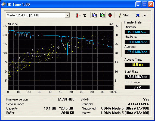This screenshot has height=121, width=155.
Task: Minimize the HD Tune window
Action: pos(138,4)
